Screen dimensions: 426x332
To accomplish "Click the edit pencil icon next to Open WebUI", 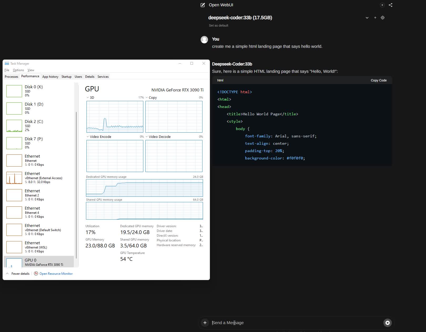I will point(202,5).
